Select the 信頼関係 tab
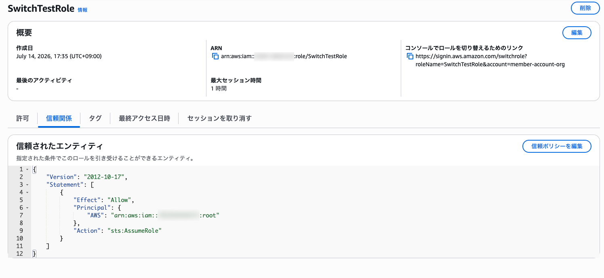Viewport: 604px width, 278px height. [x=59, y=118]
